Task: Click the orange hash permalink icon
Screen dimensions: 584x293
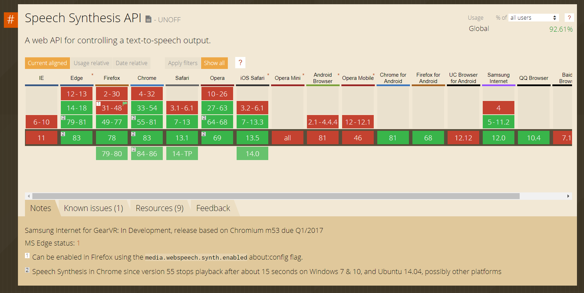Action: 11,20
